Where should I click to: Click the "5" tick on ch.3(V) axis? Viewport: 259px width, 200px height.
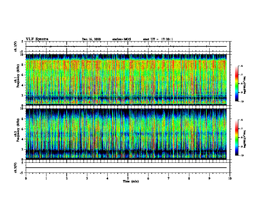tap(23, 163)
